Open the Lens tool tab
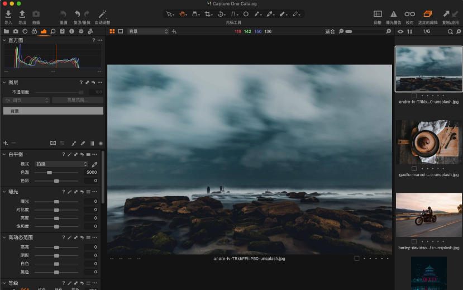The height and width of the screenshot is (290, 463). click(25, 31)
